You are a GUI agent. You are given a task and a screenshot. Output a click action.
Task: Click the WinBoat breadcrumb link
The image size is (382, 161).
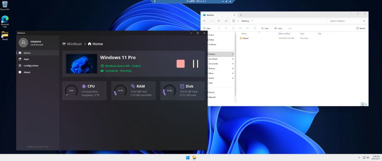72,44
